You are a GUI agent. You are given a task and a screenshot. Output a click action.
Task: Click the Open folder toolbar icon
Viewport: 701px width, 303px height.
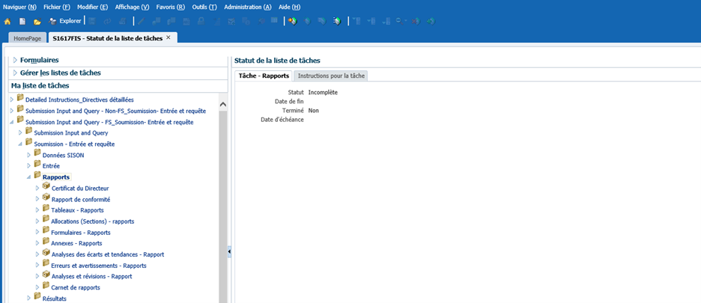coord(37,22)
